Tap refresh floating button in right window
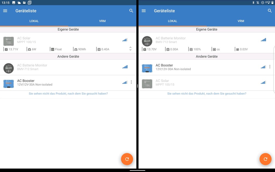 tap(266, 159)
